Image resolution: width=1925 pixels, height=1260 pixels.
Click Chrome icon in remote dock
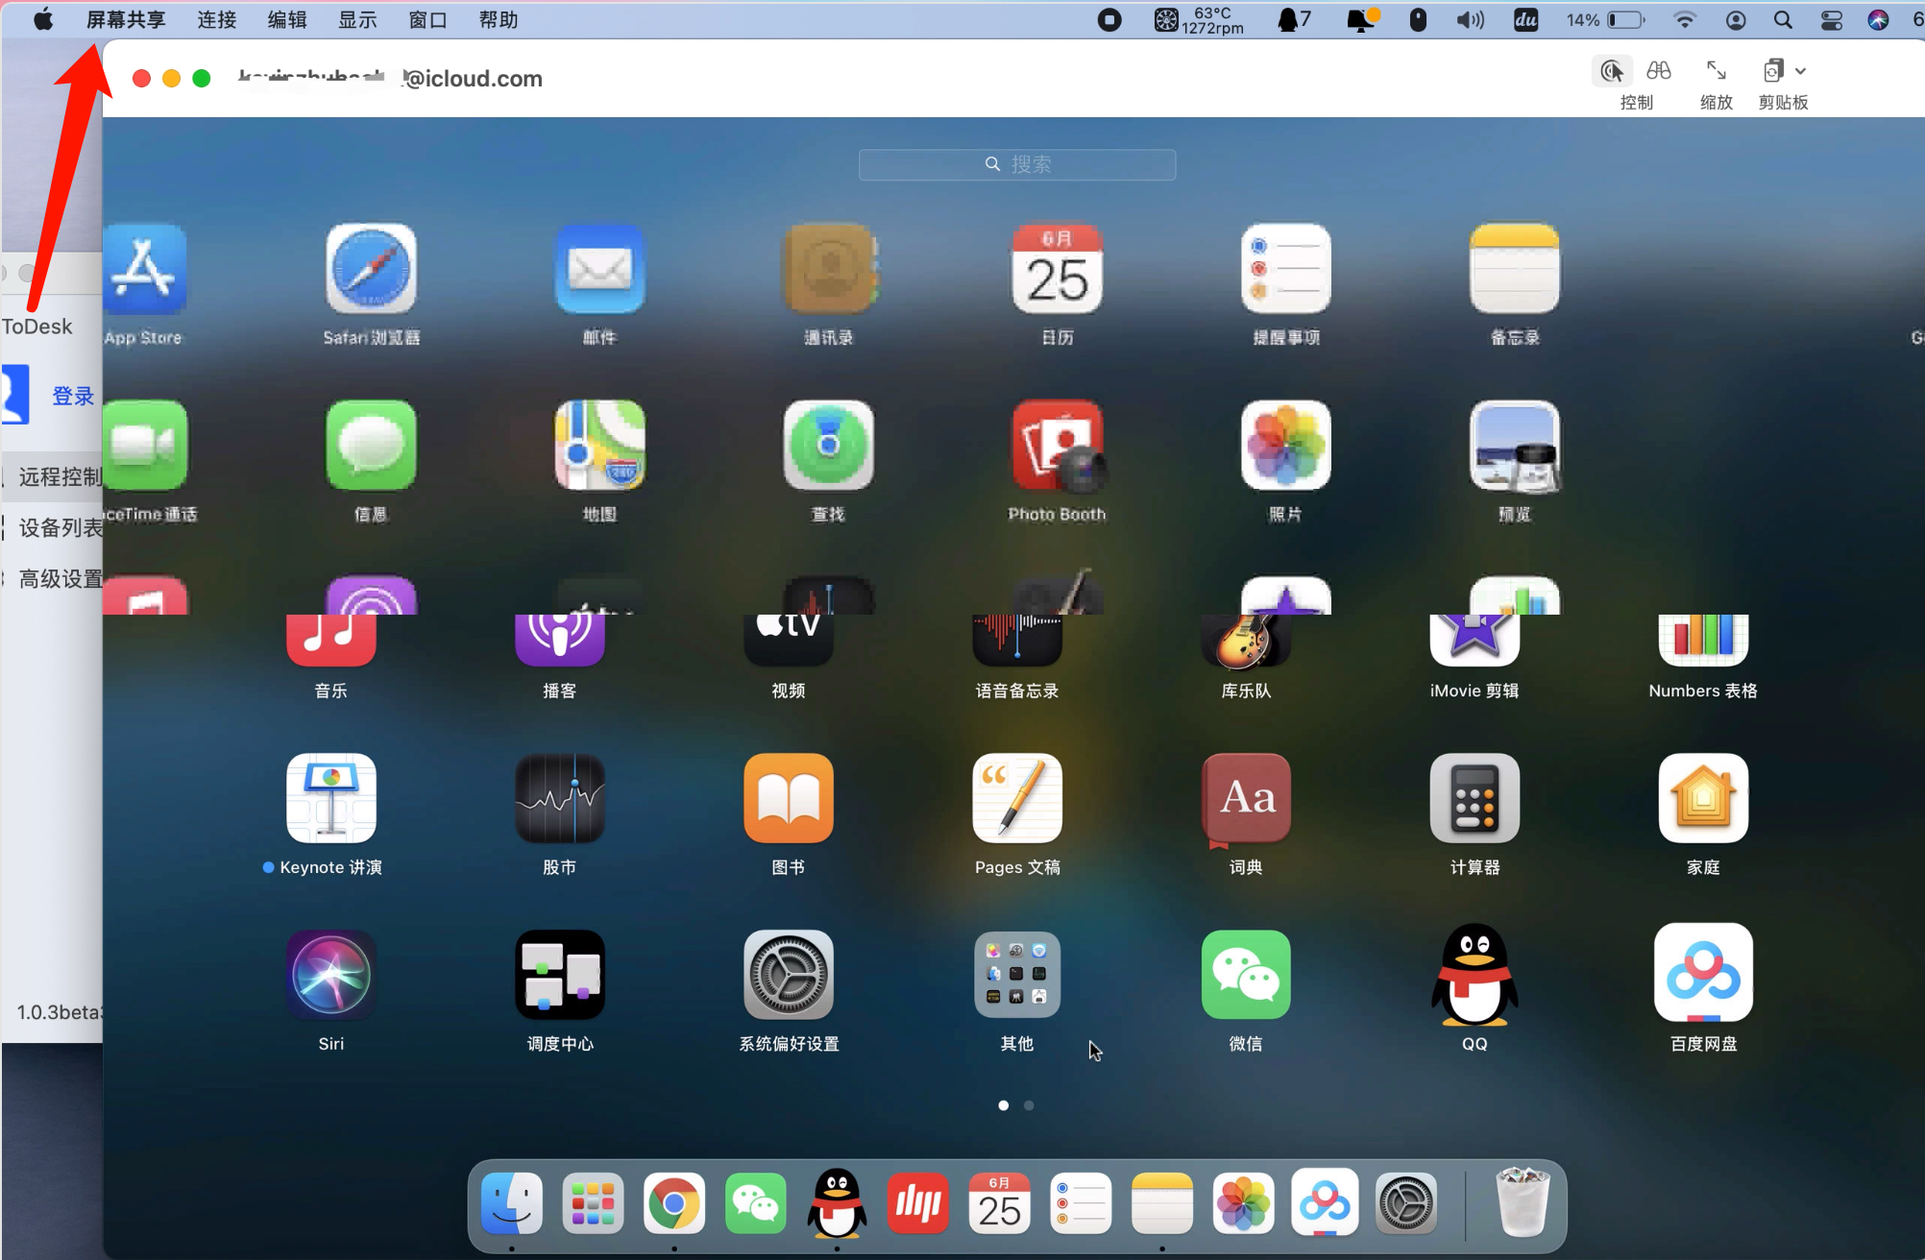(x=673, y=1203)
